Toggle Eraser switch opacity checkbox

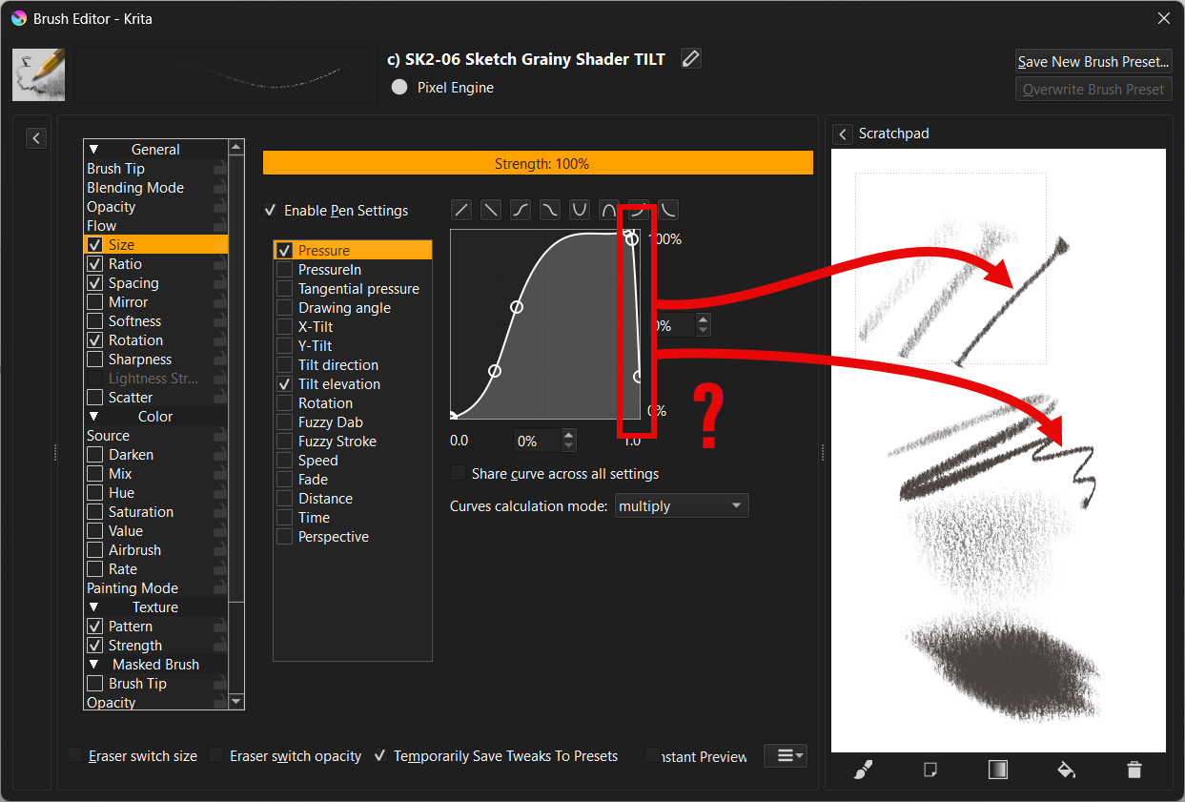click(x=216, y=756)
